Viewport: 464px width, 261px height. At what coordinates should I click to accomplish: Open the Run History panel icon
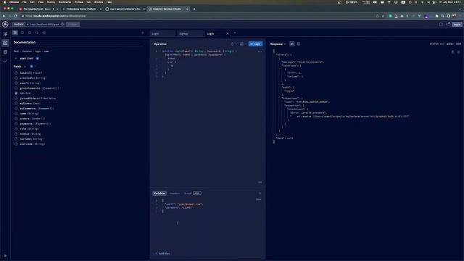(x=30, y=33)
